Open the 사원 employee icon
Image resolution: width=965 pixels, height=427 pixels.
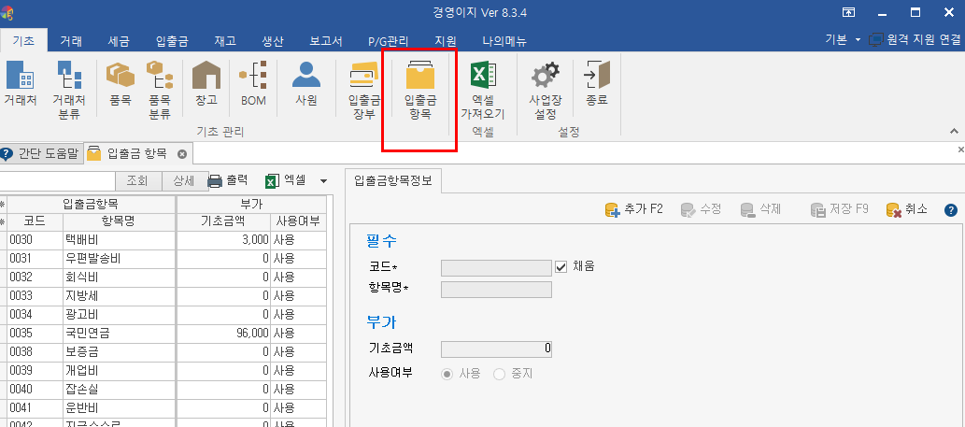(305, 84)
